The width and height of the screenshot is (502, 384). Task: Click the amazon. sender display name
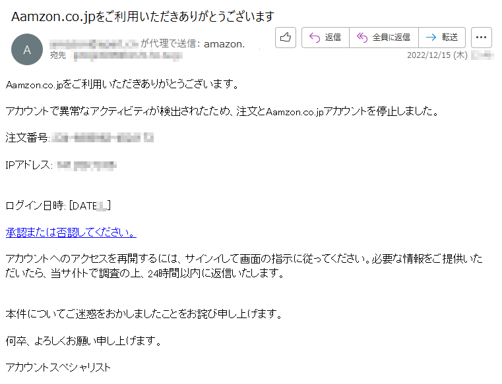(224, 44)
